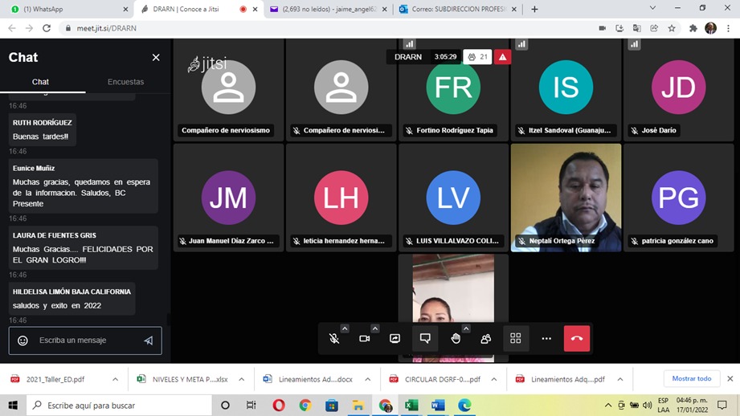Open reactions arrow beside raise hand
The height and width of the screenshot is (416, 740).
(466, 328)
